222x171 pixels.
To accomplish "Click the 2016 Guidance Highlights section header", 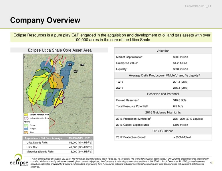I will 163,113.
